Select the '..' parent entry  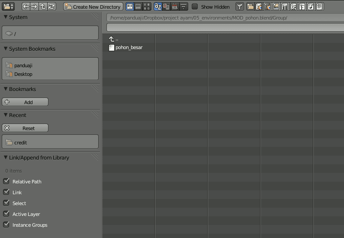tap(114, 39)
